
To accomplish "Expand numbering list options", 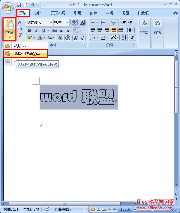I will click(108, 22).
